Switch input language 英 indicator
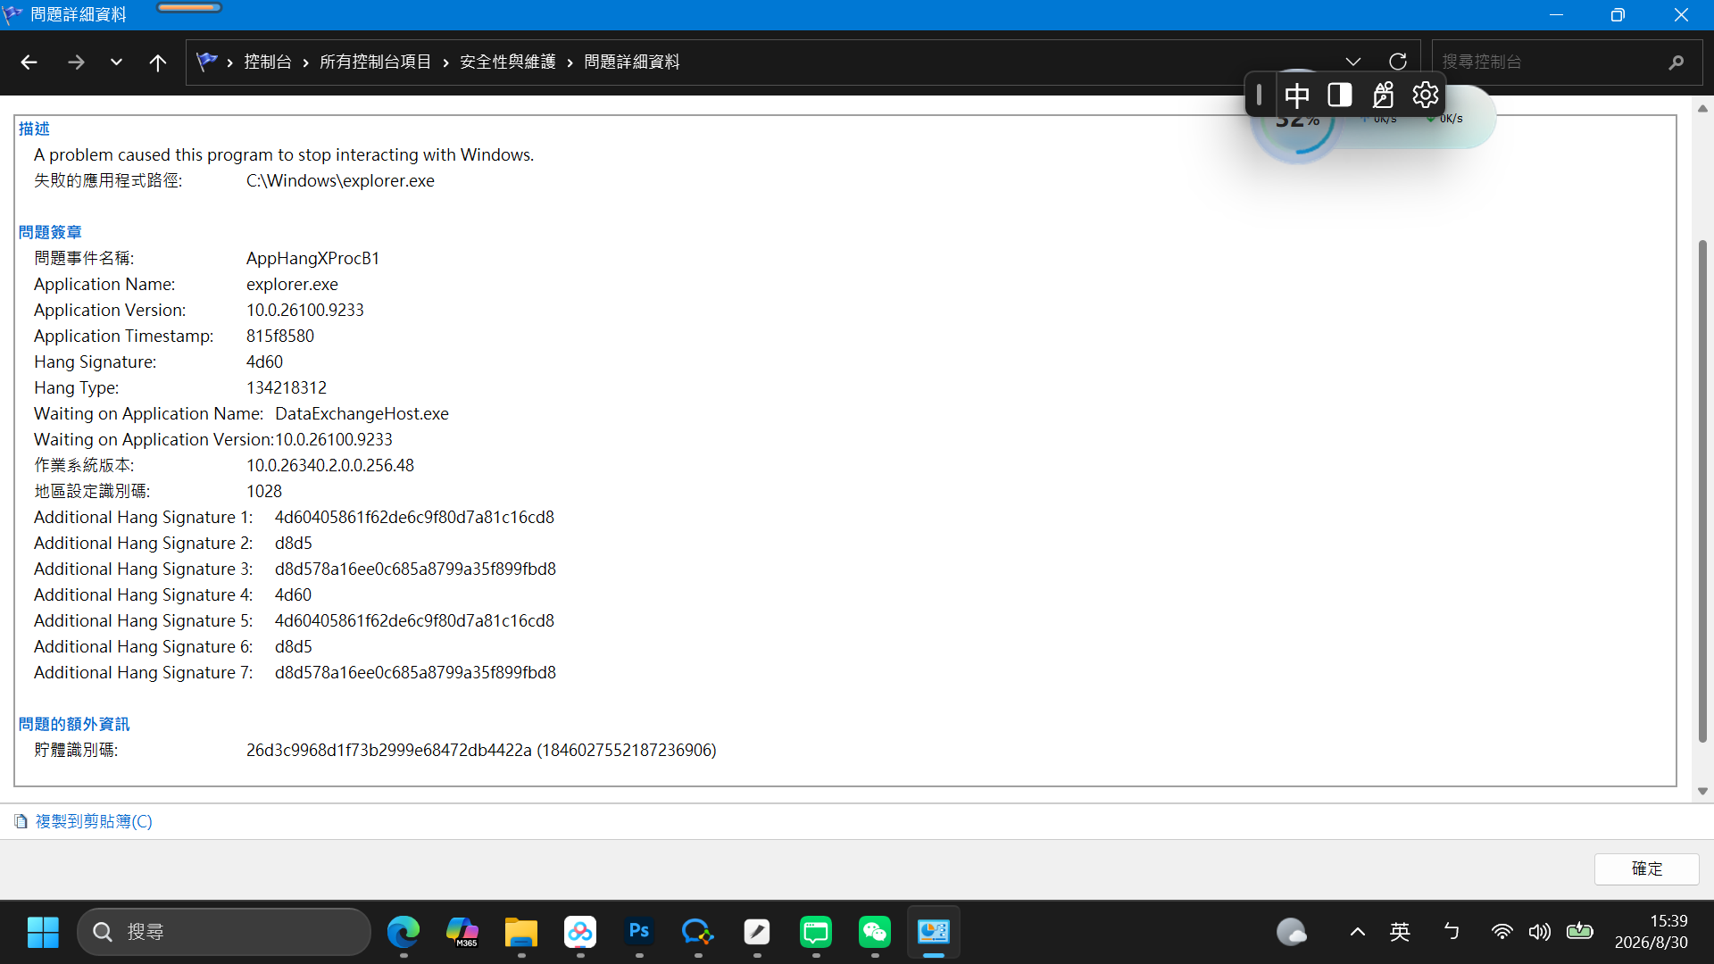The image size is (1714, 964). pyautogui.click(x=1400, y=932)
